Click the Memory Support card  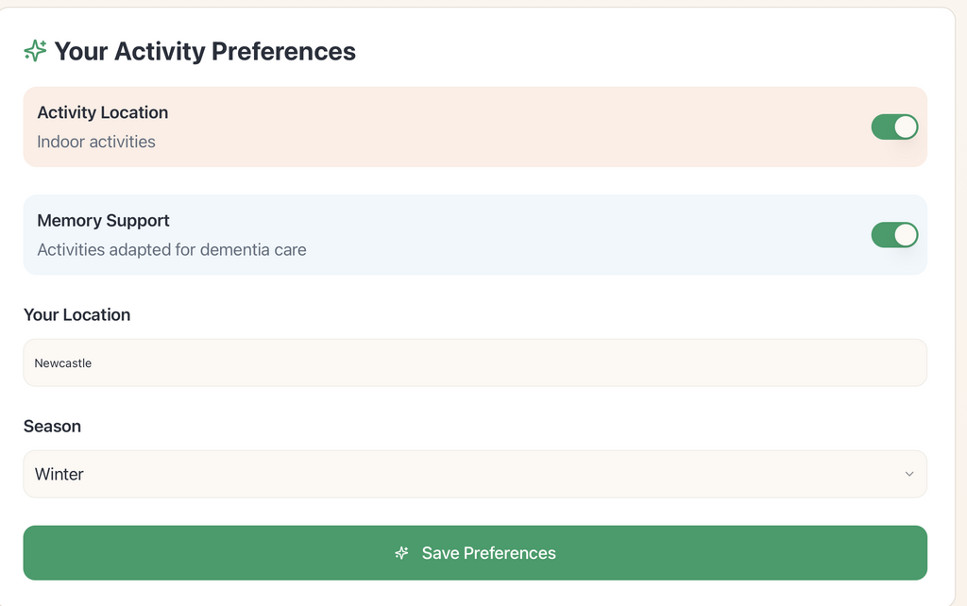[475, 234]
